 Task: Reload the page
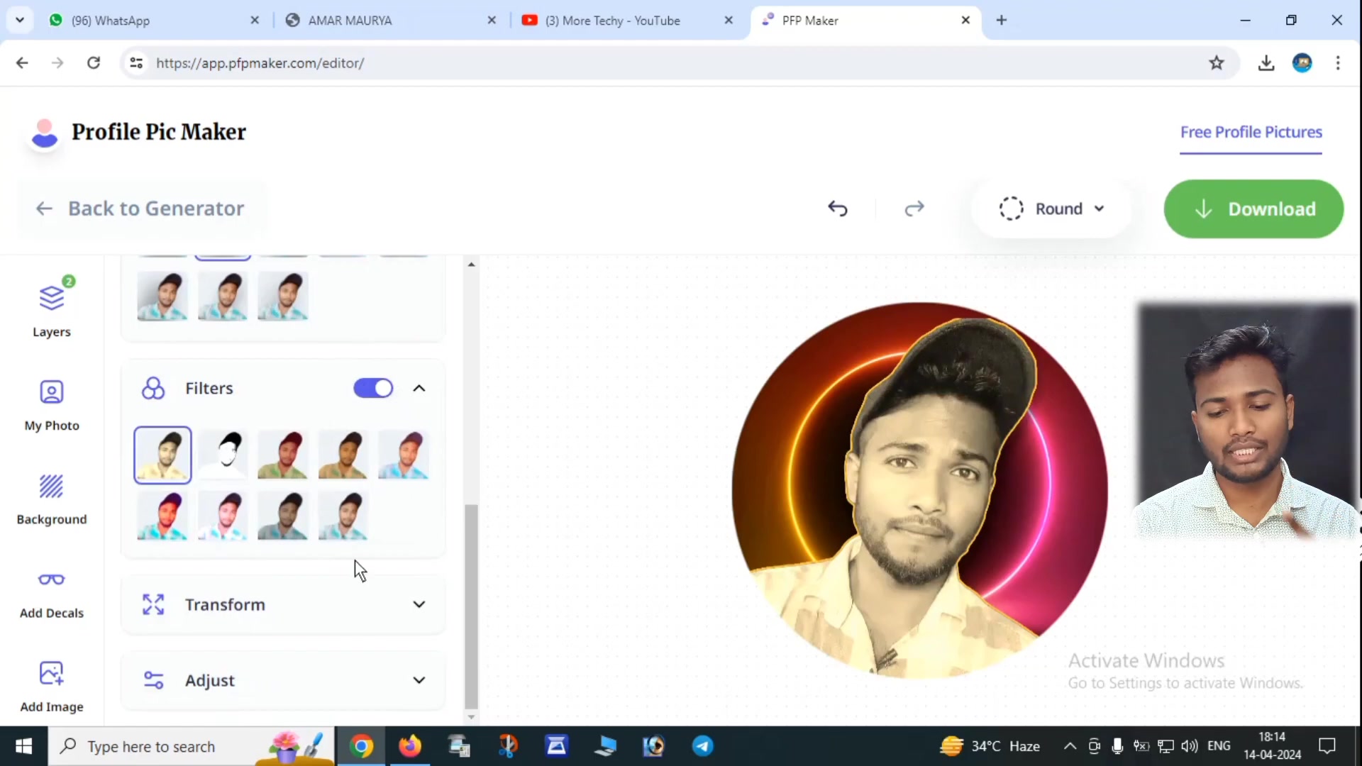(94, 63)
